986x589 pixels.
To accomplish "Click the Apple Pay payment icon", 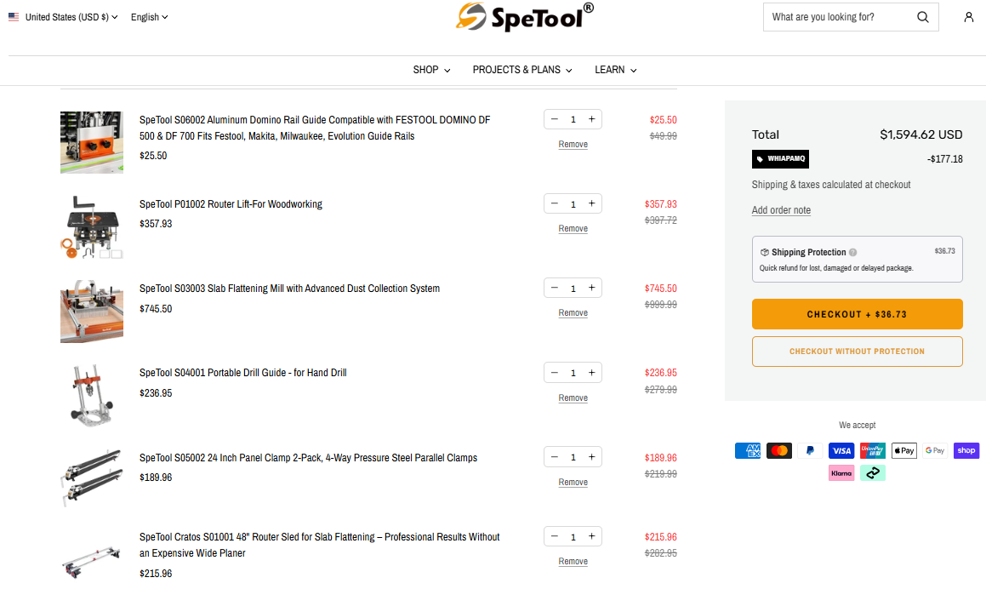I will click(904, 450).
